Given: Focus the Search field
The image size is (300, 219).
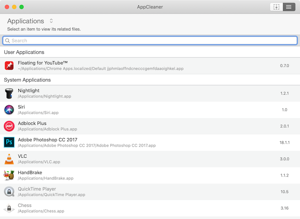Looking at the screenshot, I should click(150, 41).
